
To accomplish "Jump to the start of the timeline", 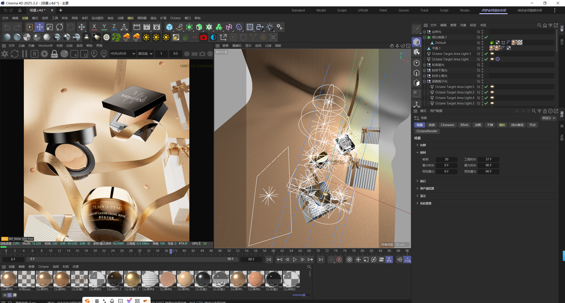I will point(269,260).
